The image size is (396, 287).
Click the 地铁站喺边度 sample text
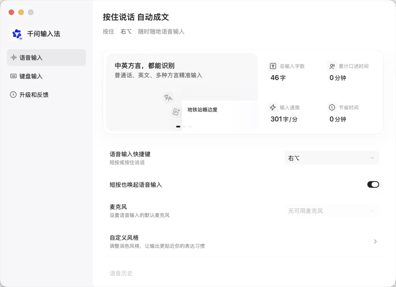coord(202,110)
